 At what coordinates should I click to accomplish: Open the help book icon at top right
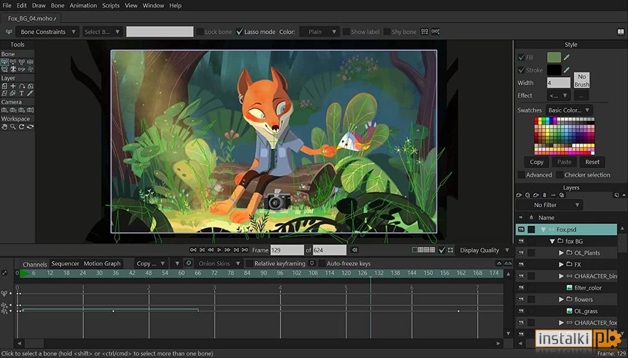point(621,32)
